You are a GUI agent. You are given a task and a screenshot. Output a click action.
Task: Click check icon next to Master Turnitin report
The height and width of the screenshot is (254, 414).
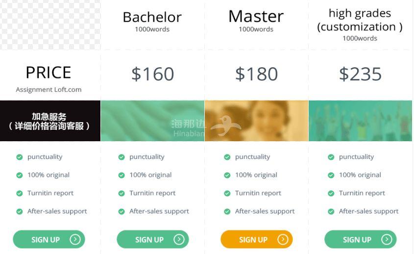(x=227, y=194)
